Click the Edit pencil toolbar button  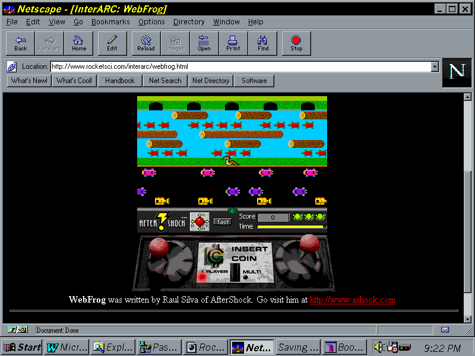[x=112, y=43]
